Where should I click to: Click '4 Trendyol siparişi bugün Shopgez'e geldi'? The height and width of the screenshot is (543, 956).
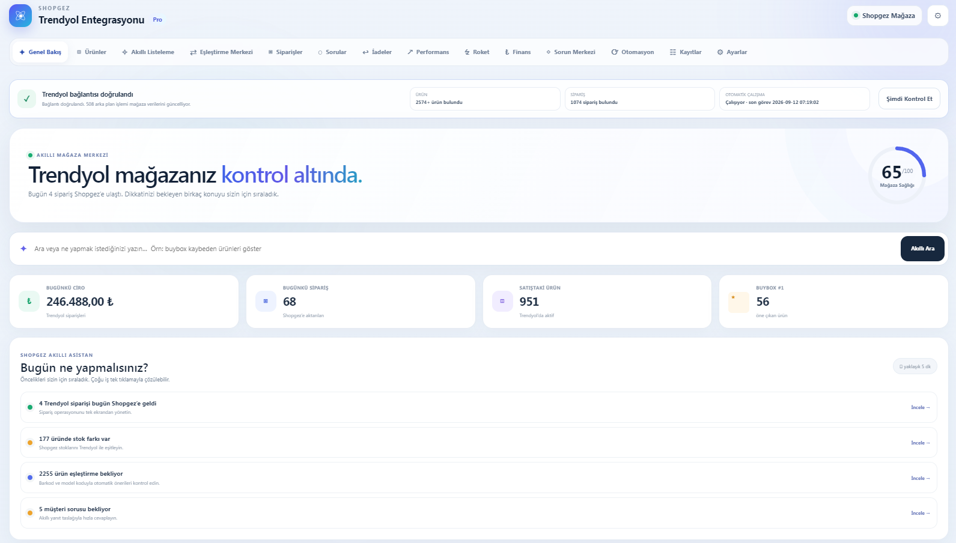(x=98, y=404)
